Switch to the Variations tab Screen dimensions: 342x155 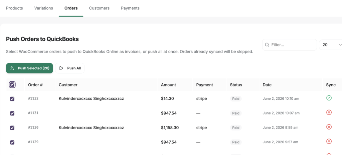(x=44, y=8)
